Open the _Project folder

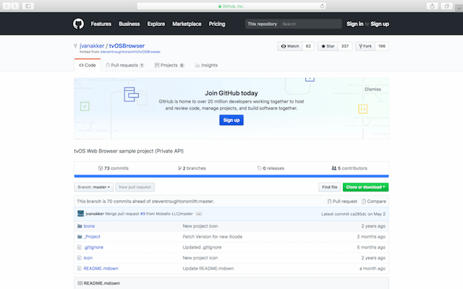coord(92,236)
